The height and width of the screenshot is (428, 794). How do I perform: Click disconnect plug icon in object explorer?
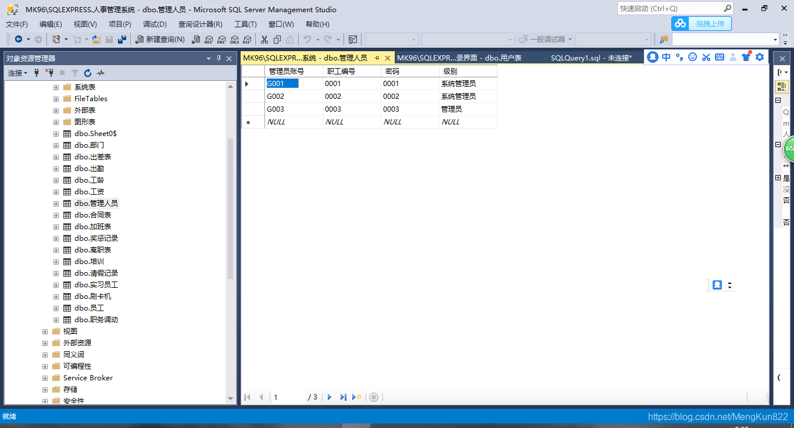49,73
